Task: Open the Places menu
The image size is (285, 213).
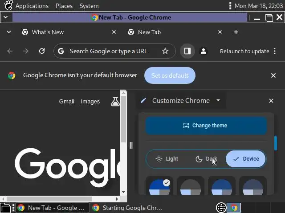Action: pyautogui.click(x=64, y=6)
